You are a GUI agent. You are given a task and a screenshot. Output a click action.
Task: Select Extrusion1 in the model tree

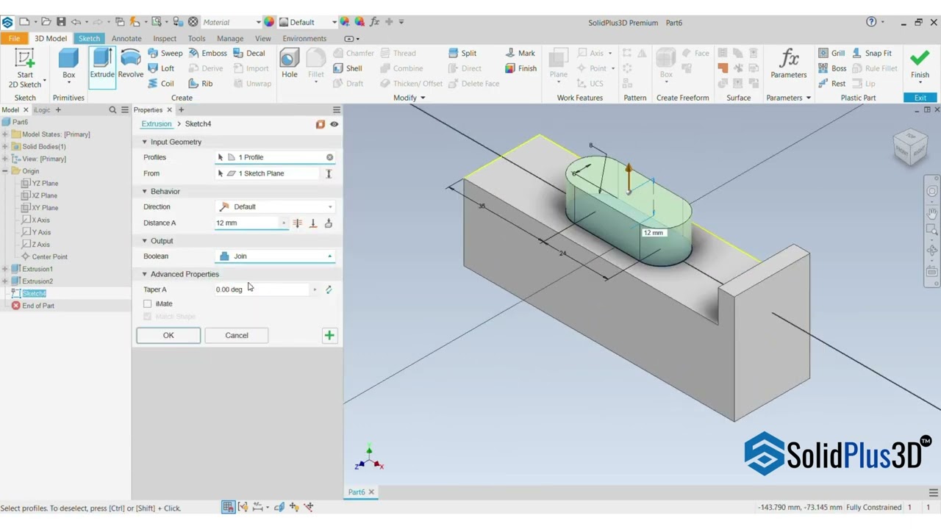[37, 269]
